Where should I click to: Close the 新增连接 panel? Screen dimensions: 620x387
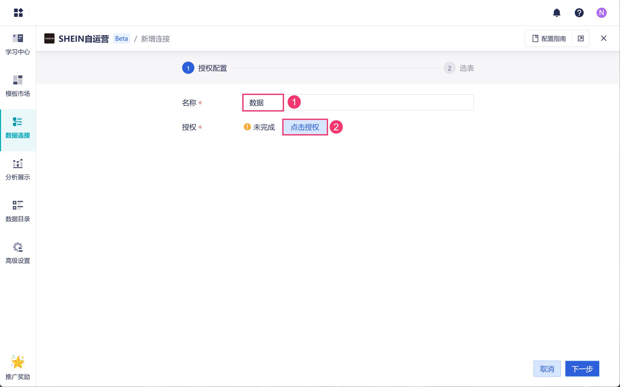pyautogui.click(x=603, y=38)
